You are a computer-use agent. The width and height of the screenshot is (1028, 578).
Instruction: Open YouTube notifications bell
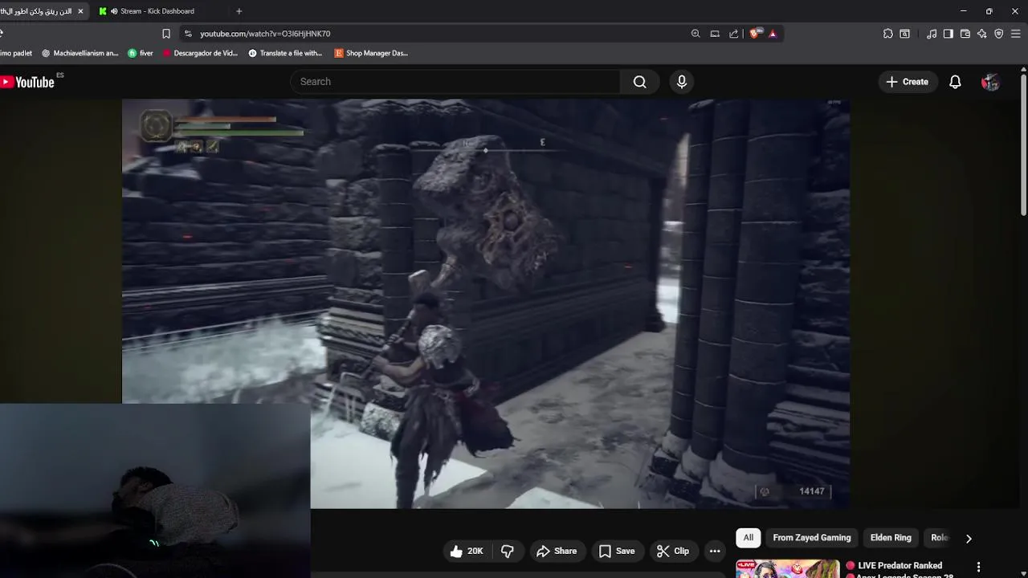[x=955, y=82]
